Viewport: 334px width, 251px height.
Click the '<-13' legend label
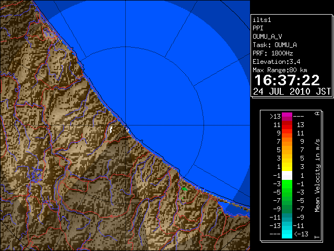tap(301, 234)
